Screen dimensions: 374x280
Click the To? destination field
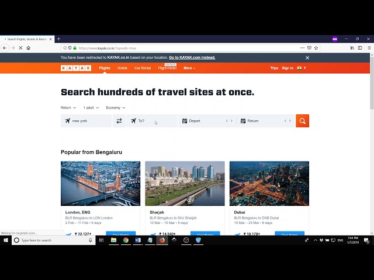click(152, 121)
